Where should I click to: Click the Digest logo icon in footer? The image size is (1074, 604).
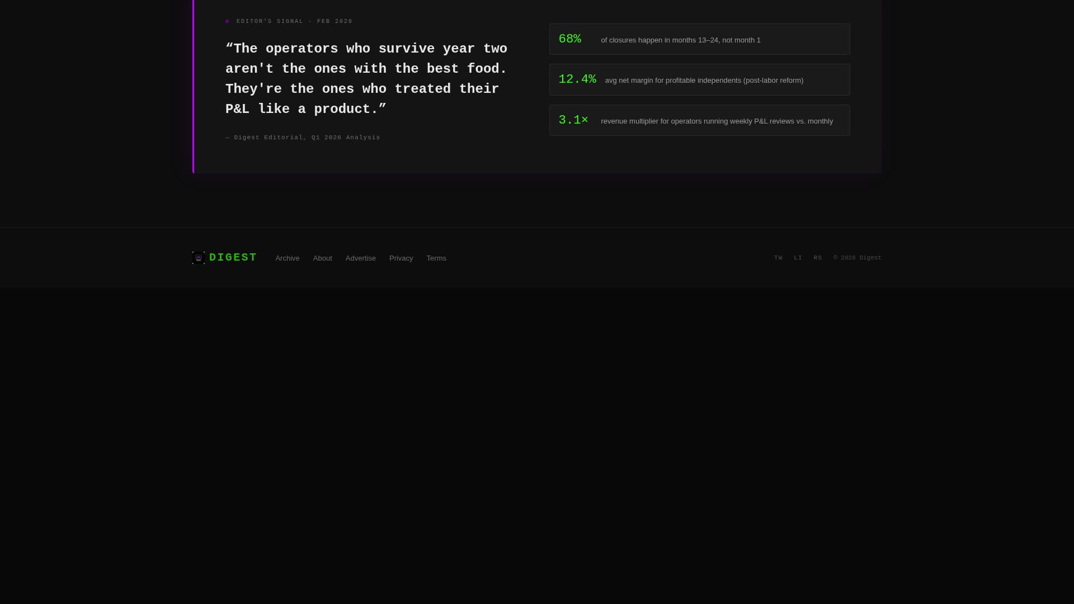pyautogui.click(x=199, y=258)
